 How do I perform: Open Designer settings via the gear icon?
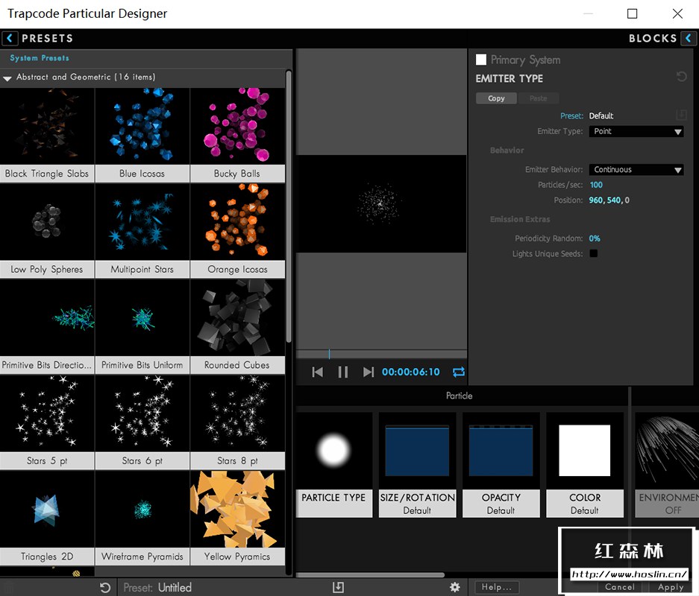[x=454, y=587]
